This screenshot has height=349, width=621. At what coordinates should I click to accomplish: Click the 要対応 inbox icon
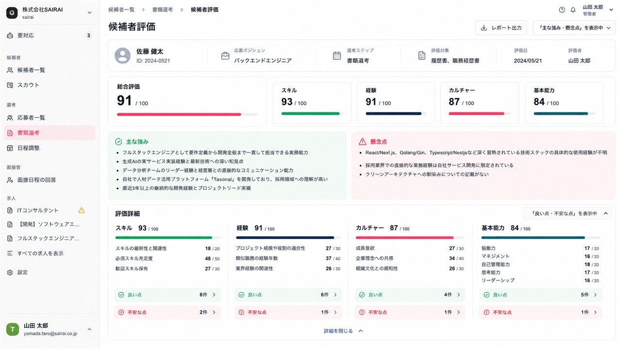[x=10, y=35]
